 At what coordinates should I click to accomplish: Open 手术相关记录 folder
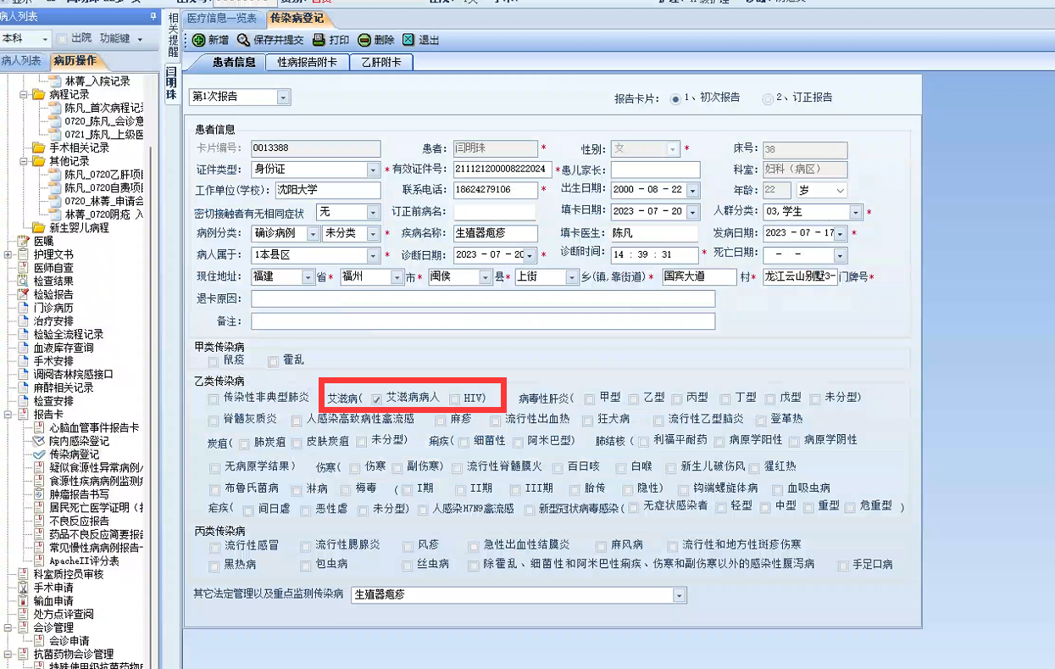tap(79, 148)
